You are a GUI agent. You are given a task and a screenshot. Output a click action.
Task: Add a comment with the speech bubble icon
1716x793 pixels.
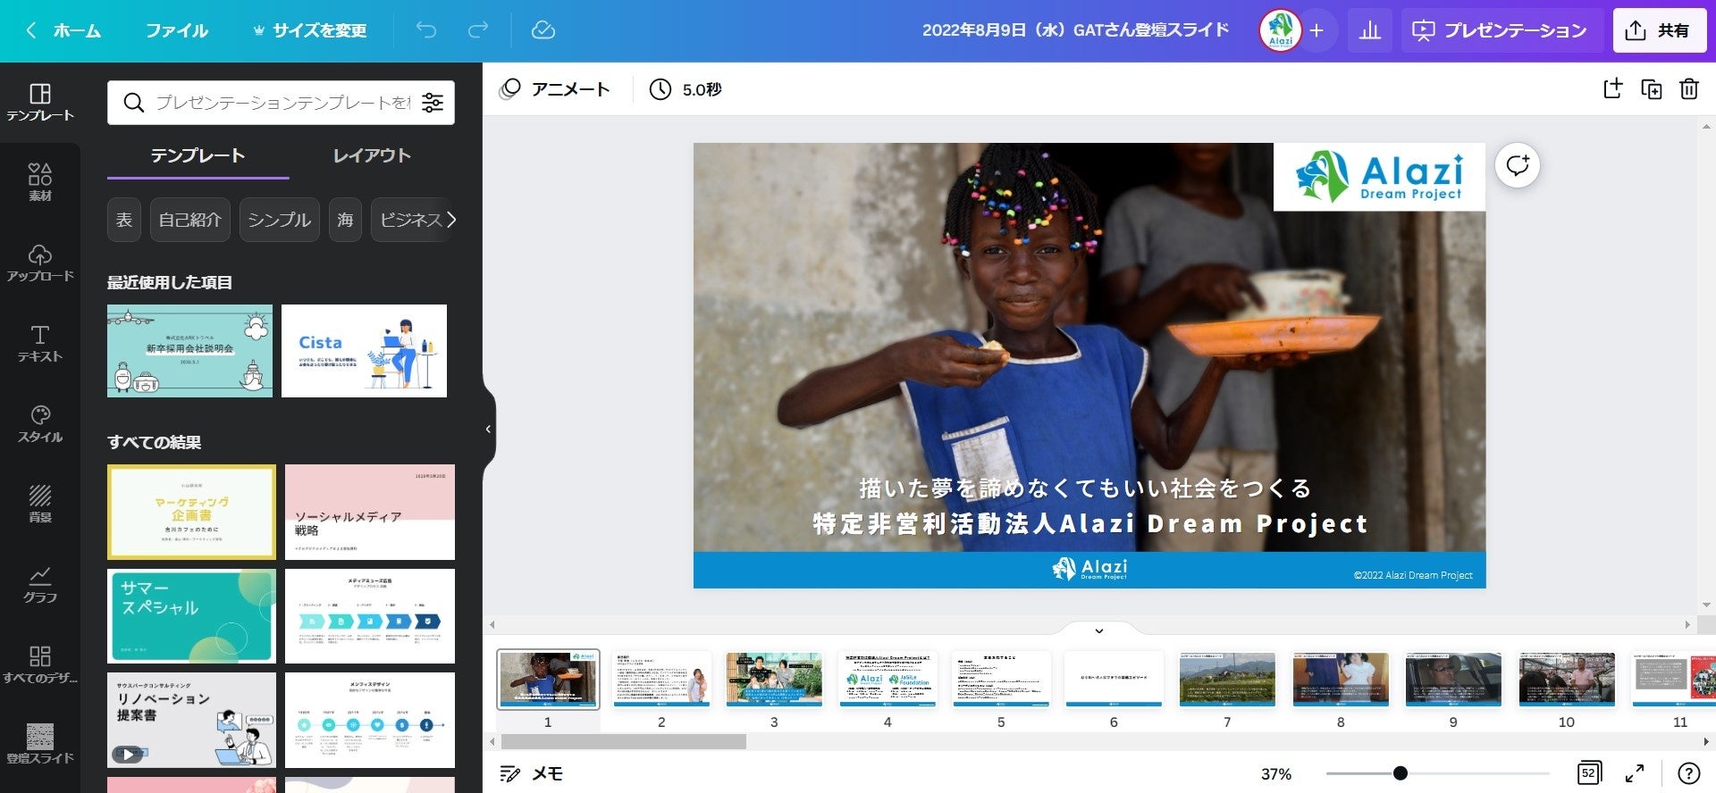point(1517,165)
